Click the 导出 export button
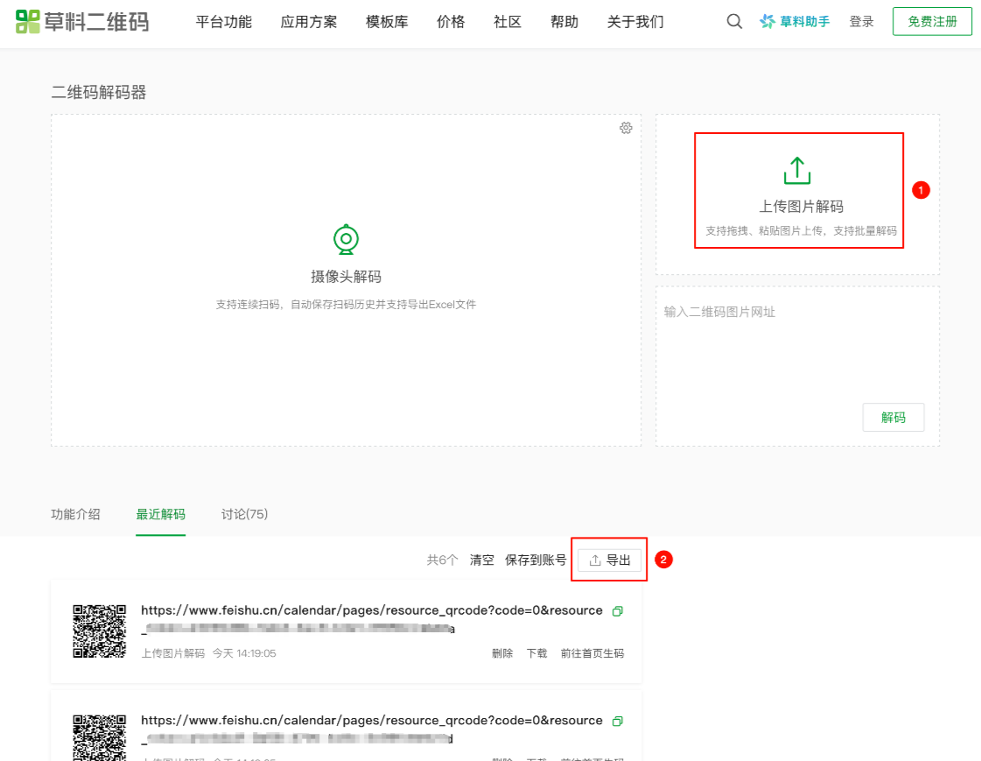The width and height of the screenshot is (981, 761). 610,560
